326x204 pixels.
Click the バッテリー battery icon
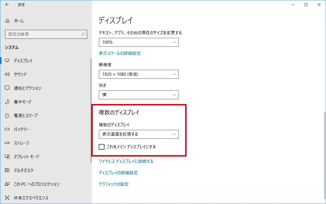pyautogui.click(x=7, y=129)
